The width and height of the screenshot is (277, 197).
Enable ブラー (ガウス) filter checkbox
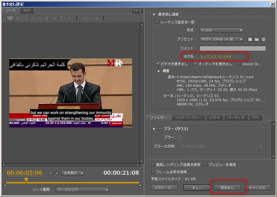(160, 129)
